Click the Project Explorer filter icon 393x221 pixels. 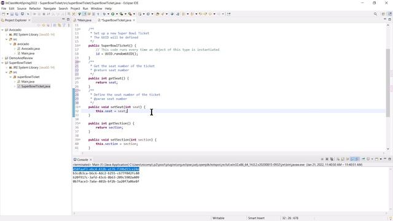(x=64, y=25)
